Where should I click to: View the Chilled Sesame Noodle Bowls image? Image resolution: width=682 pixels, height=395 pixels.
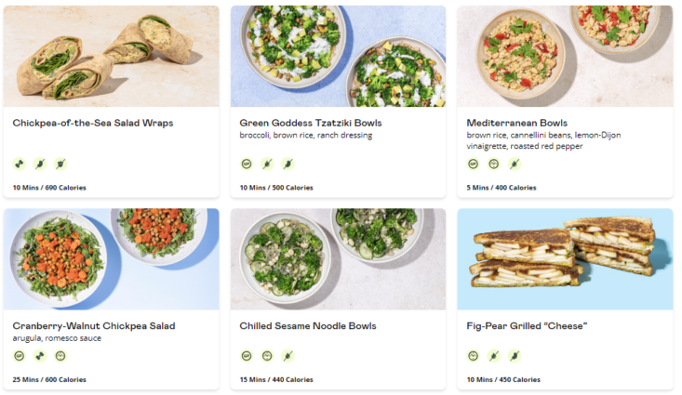(x=338, y=258)
